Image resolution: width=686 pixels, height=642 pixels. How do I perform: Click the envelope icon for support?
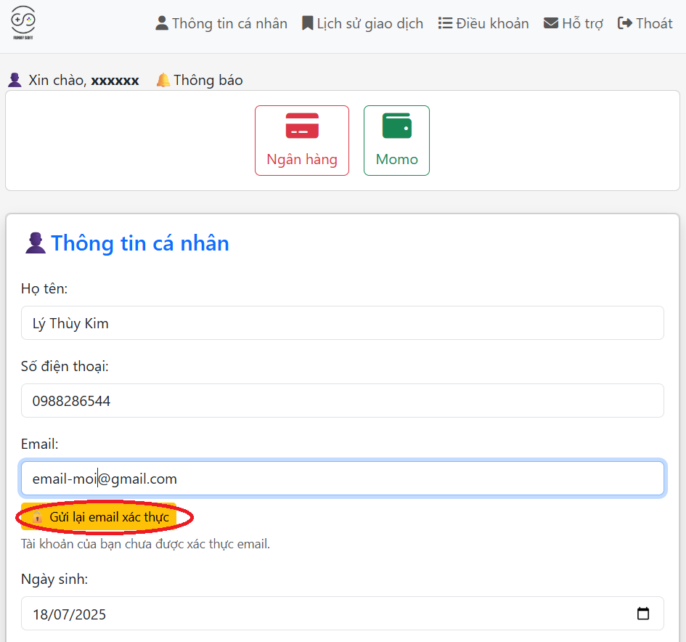(x=551, y=23)
